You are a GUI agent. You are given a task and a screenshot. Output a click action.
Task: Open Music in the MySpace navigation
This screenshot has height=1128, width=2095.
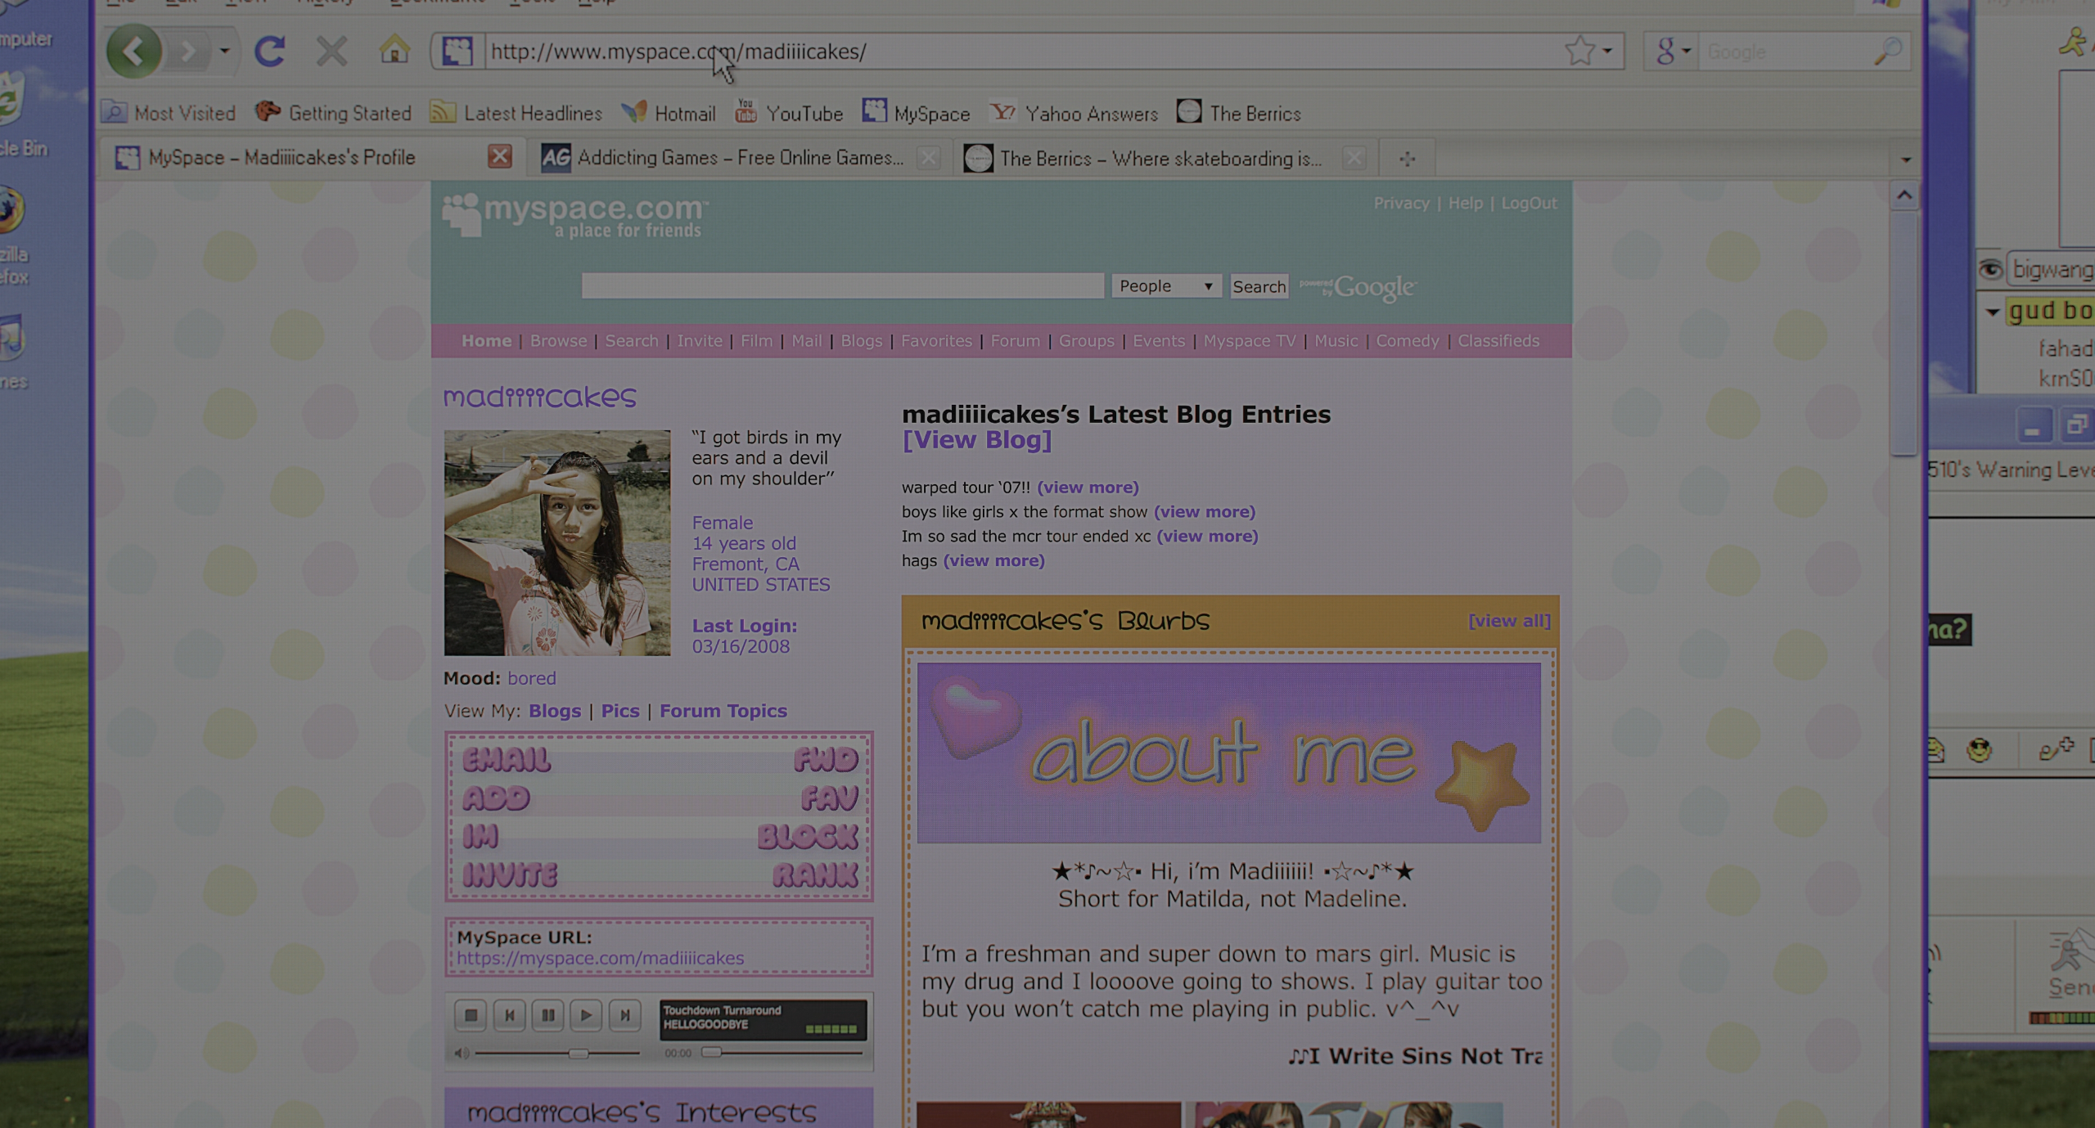[x=1336, y=341]
